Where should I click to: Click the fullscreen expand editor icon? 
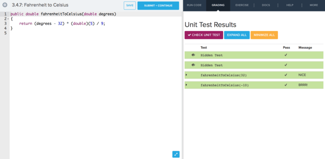tap(176, 154)
